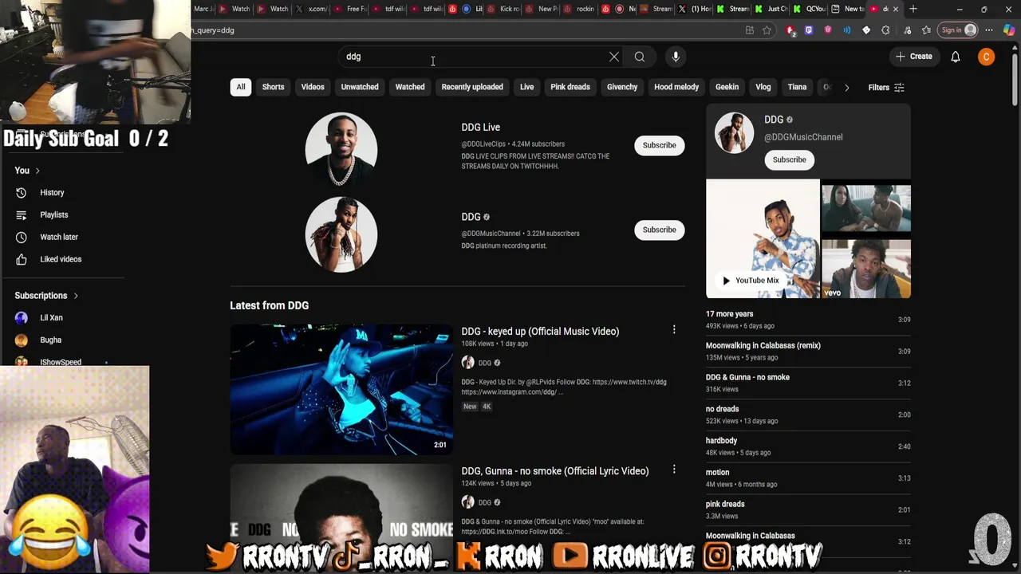Screen dimensions: 1021x574
Task: Open DDG channel icon under keyed up video
Action: click(x=467, y=363)
